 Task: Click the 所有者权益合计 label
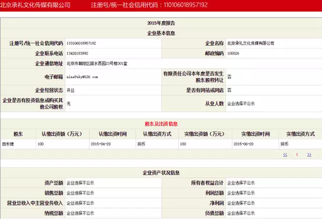(x=207, y=183)
